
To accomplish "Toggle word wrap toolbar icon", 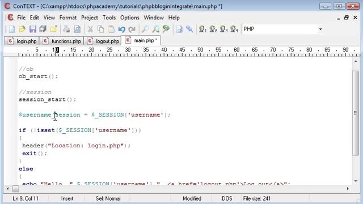I will coord(179,29).
